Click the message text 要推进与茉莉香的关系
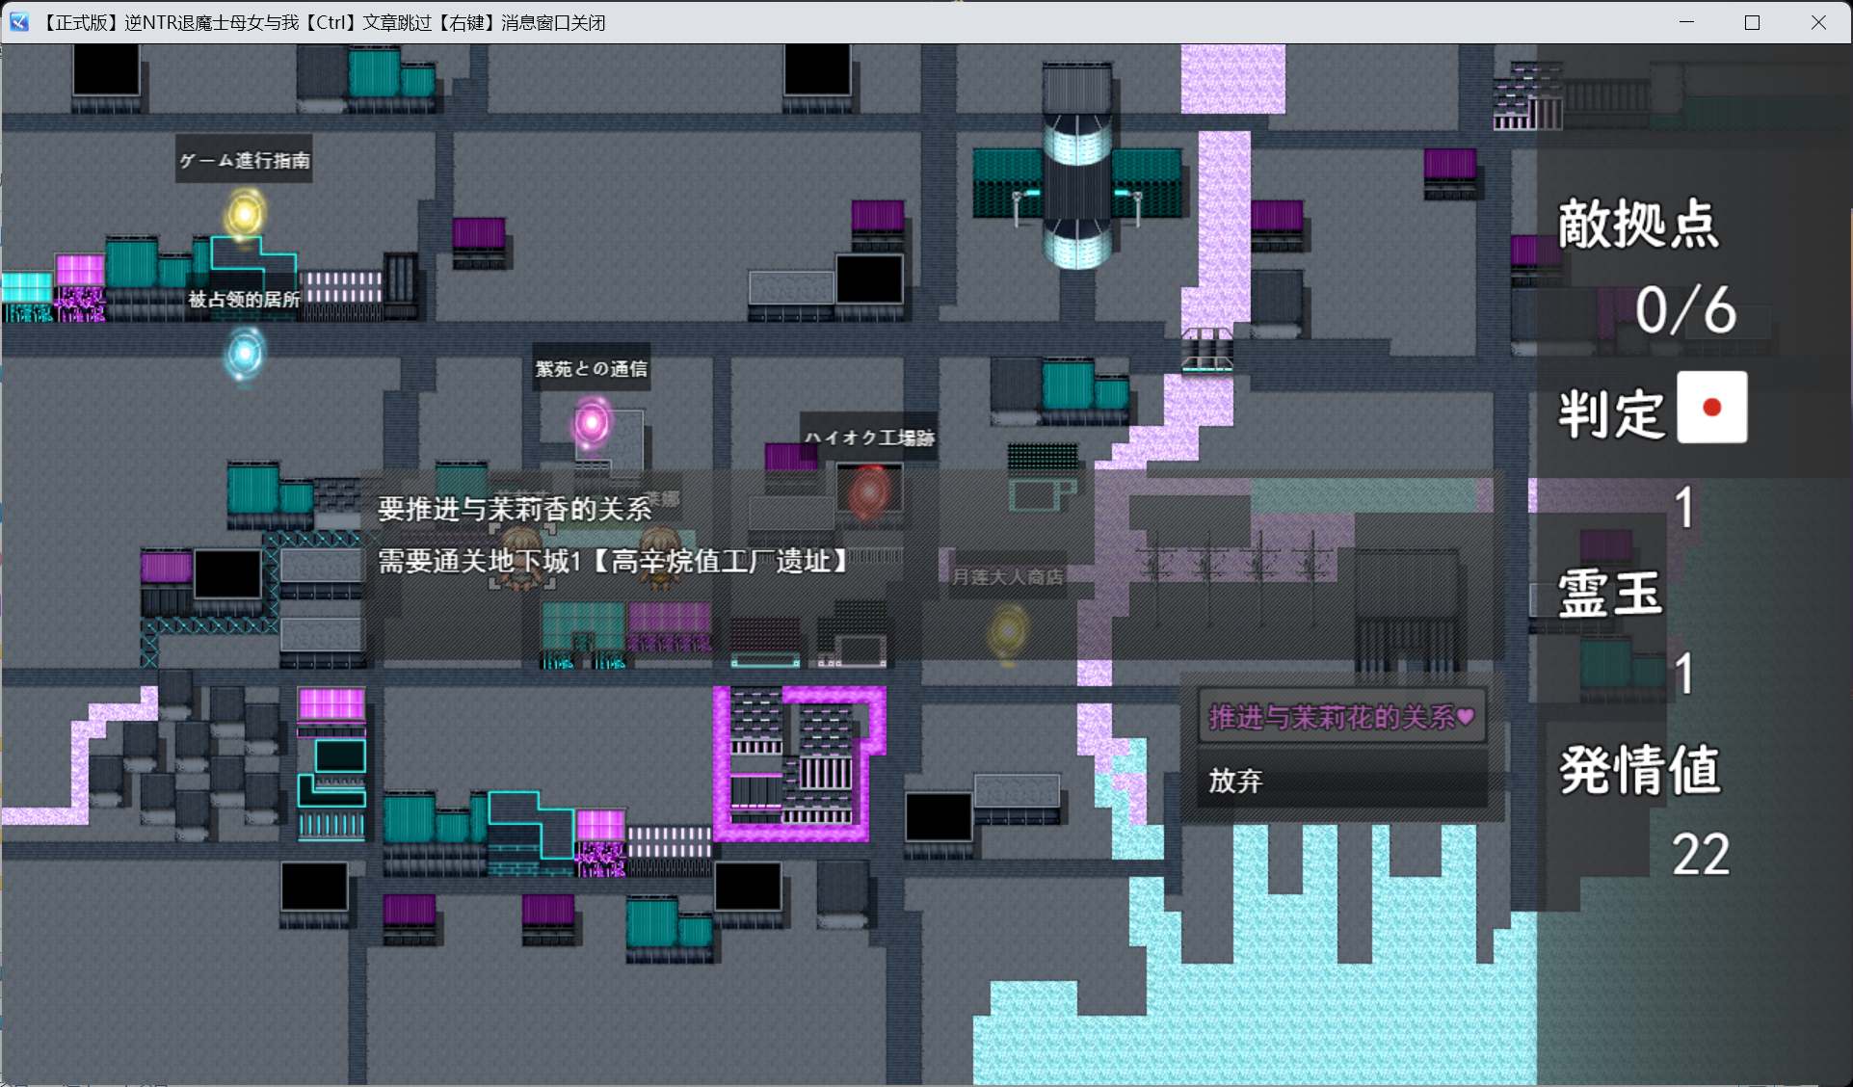The image size is (1853, 1087). pos(515,508)
